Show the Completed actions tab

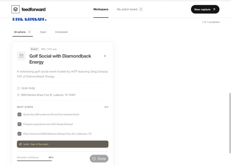(61, 32)
